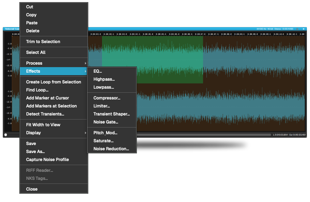Click the zoom slider knob at bottom left
The width and height of the screenshot is (310, 202).
click(6, 135)
